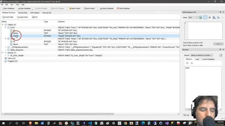
Task: Switch to the Execute SQL tab
Action: tap(47, 13)
